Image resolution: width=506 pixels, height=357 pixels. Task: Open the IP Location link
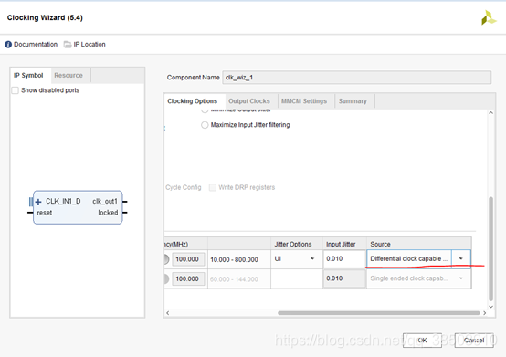[x=90, y=45]
